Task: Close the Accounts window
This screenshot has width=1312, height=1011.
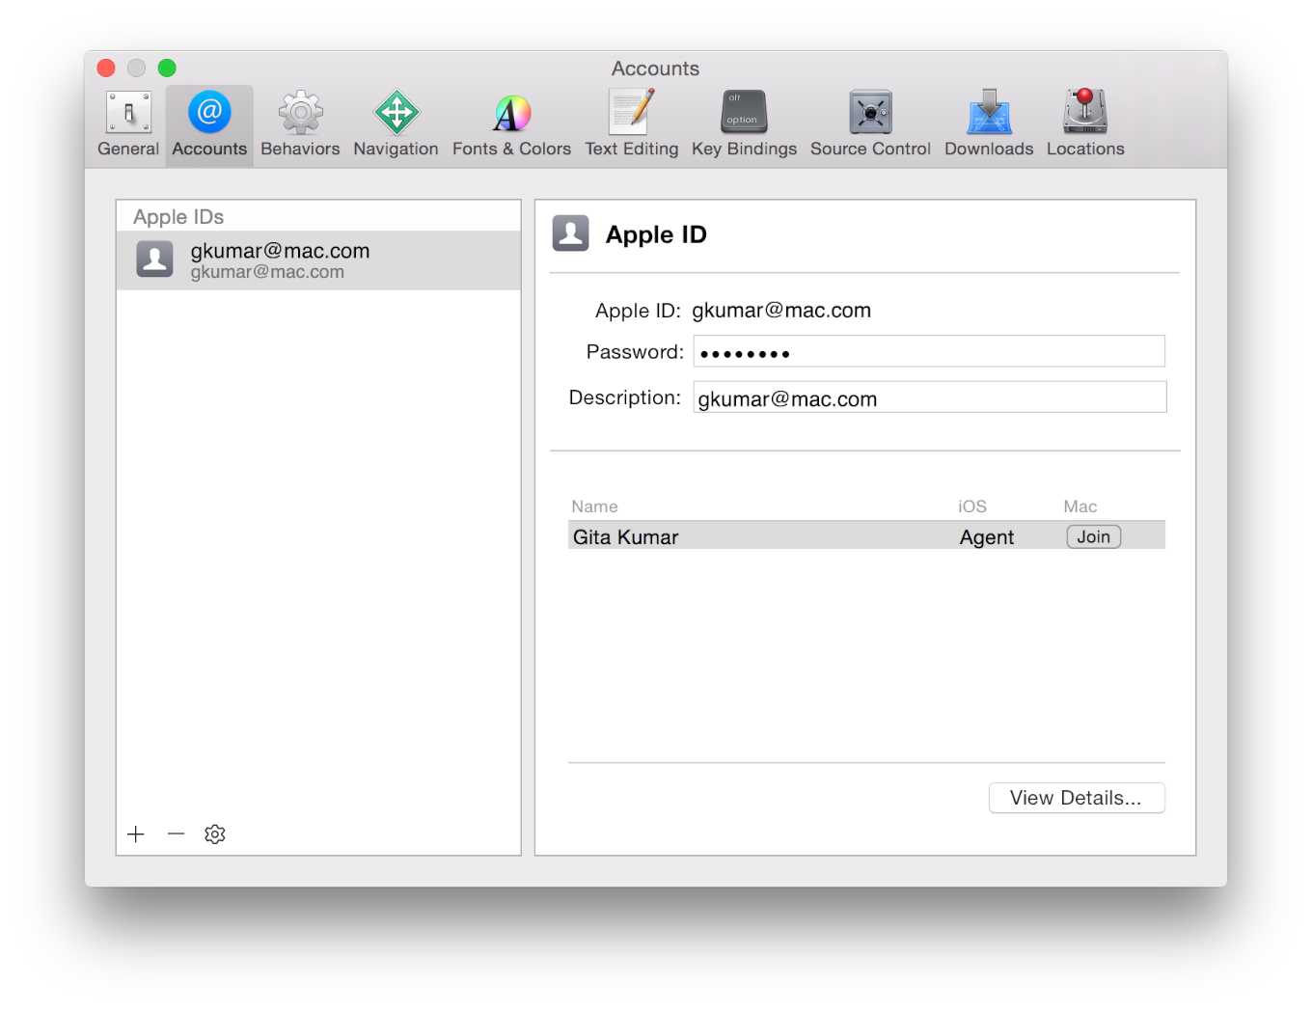Action: coord(106,68)
